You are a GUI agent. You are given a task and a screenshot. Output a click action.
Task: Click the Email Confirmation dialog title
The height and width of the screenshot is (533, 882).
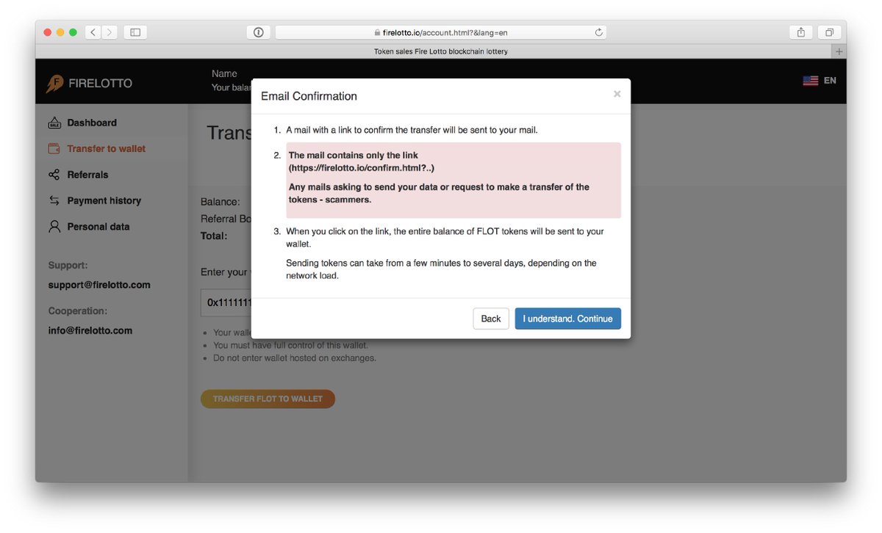click(309, 96)
